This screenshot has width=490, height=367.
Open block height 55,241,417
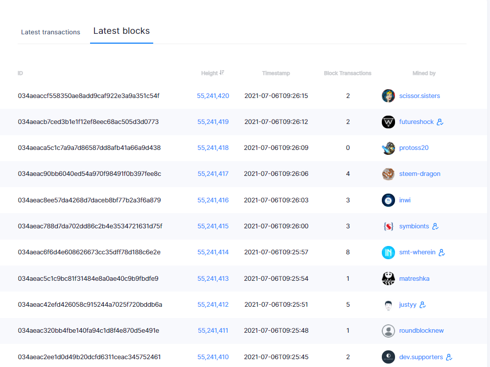point(213,173)
